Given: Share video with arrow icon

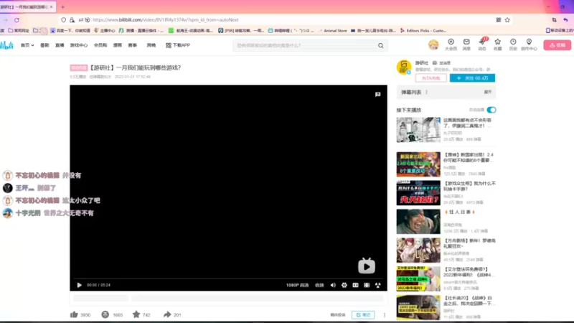Looking at the screenshot, I should pos(167,314).
